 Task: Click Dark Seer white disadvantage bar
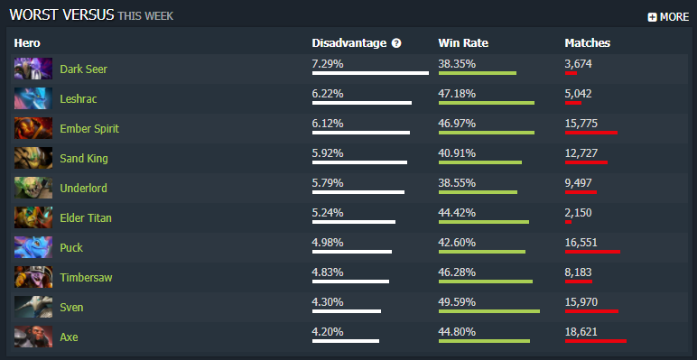tap(370, 73)
